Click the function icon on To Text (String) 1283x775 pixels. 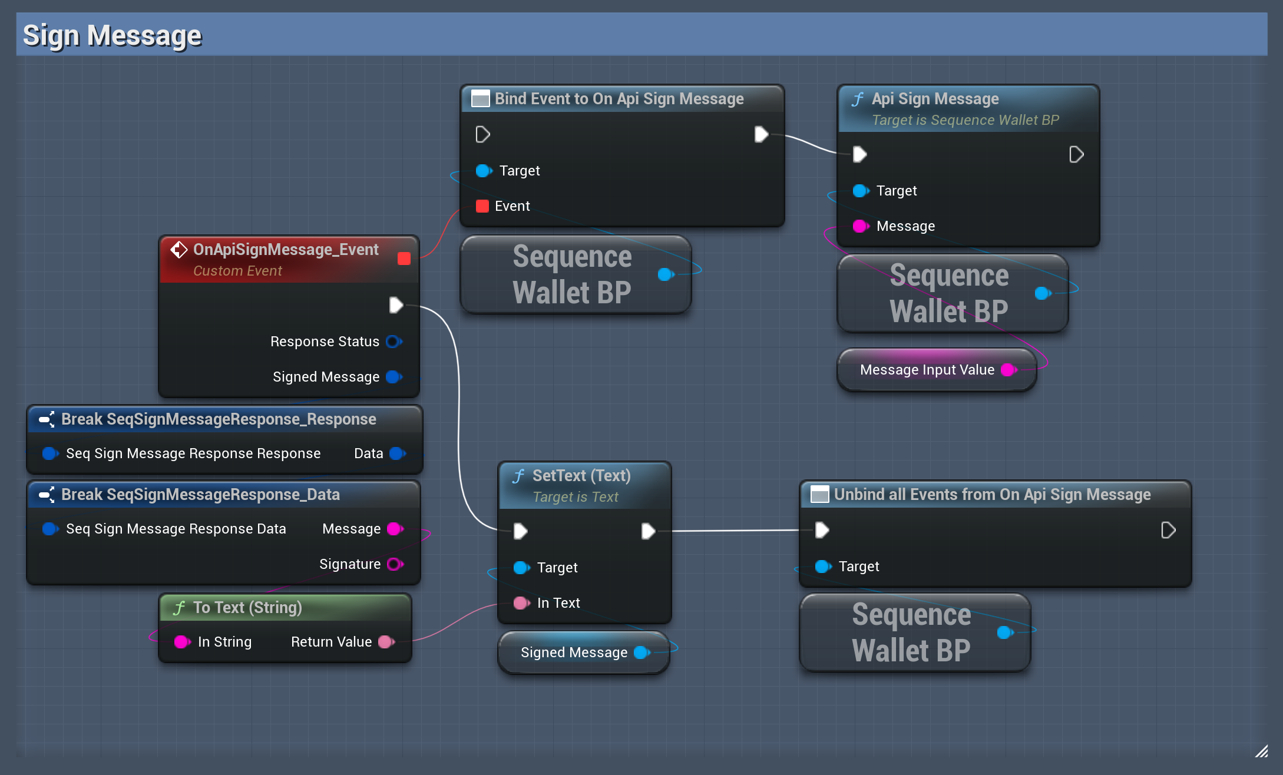pos(179,608)
